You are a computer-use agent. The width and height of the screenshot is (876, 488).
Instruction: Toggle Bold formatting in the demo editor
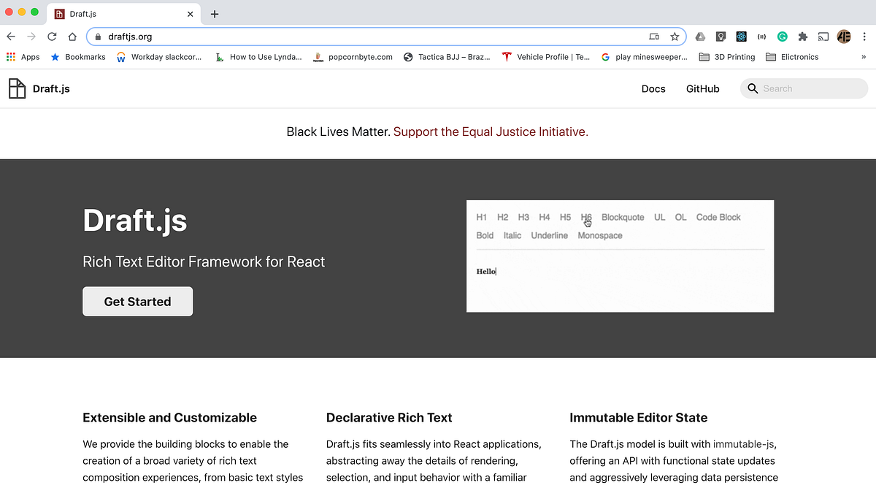485,235
